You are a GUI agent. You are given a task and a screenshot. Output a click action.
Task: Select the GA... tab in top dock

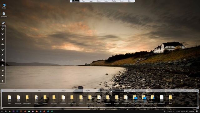(x=129, y=1)
